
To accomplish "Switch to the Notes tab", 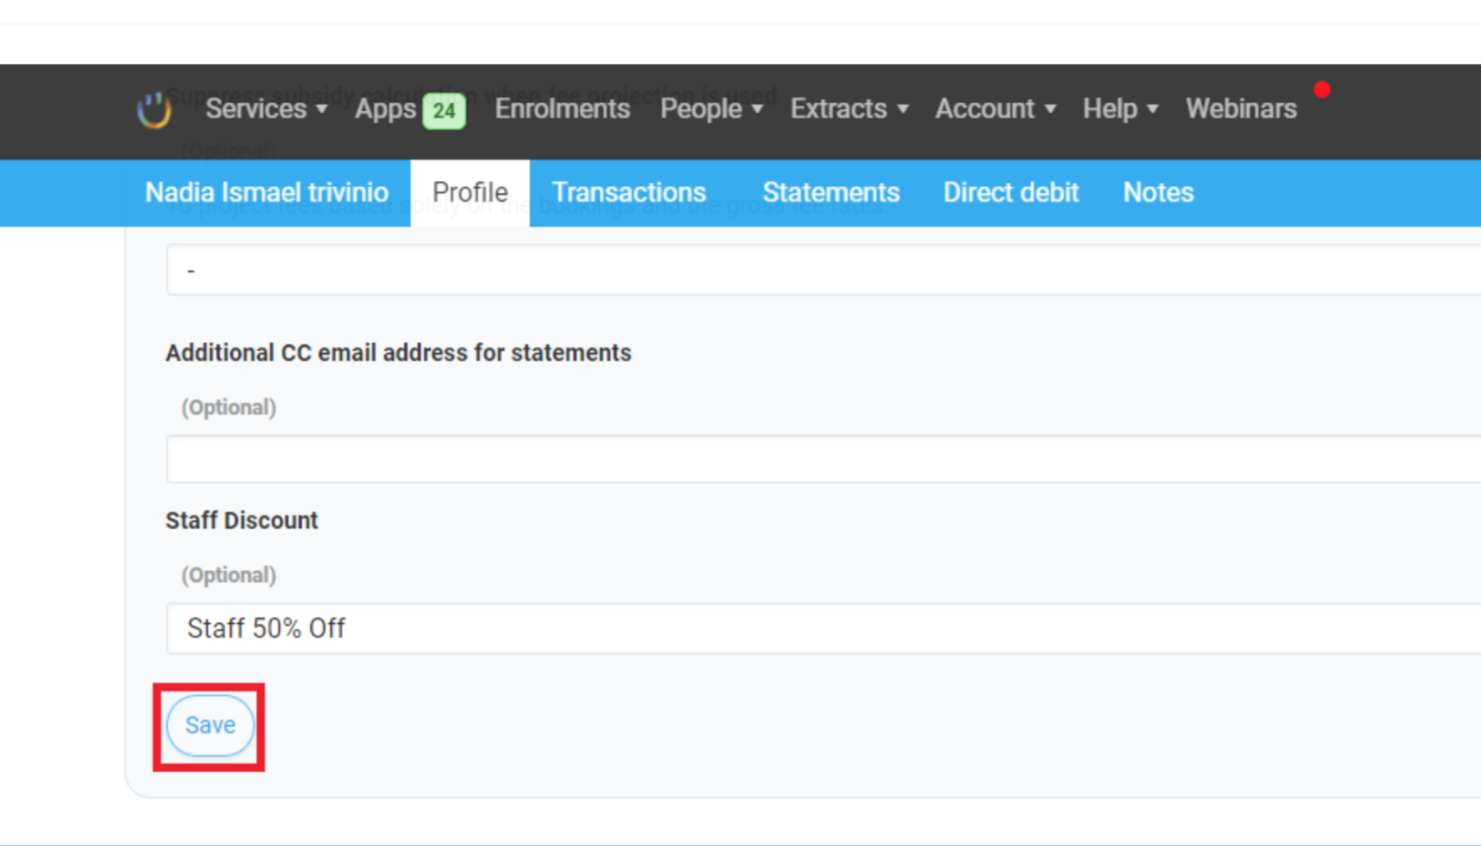I will (1158, 192).
